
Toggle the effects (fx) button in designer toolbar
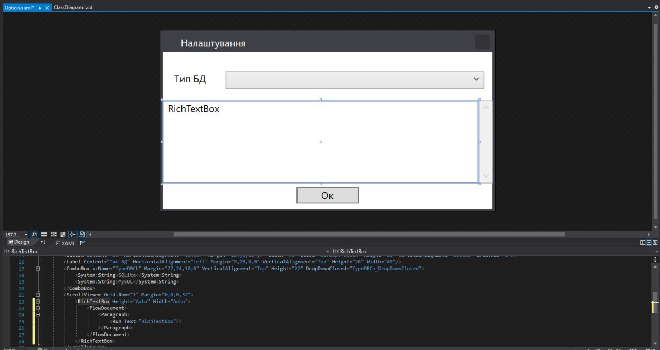35,234
